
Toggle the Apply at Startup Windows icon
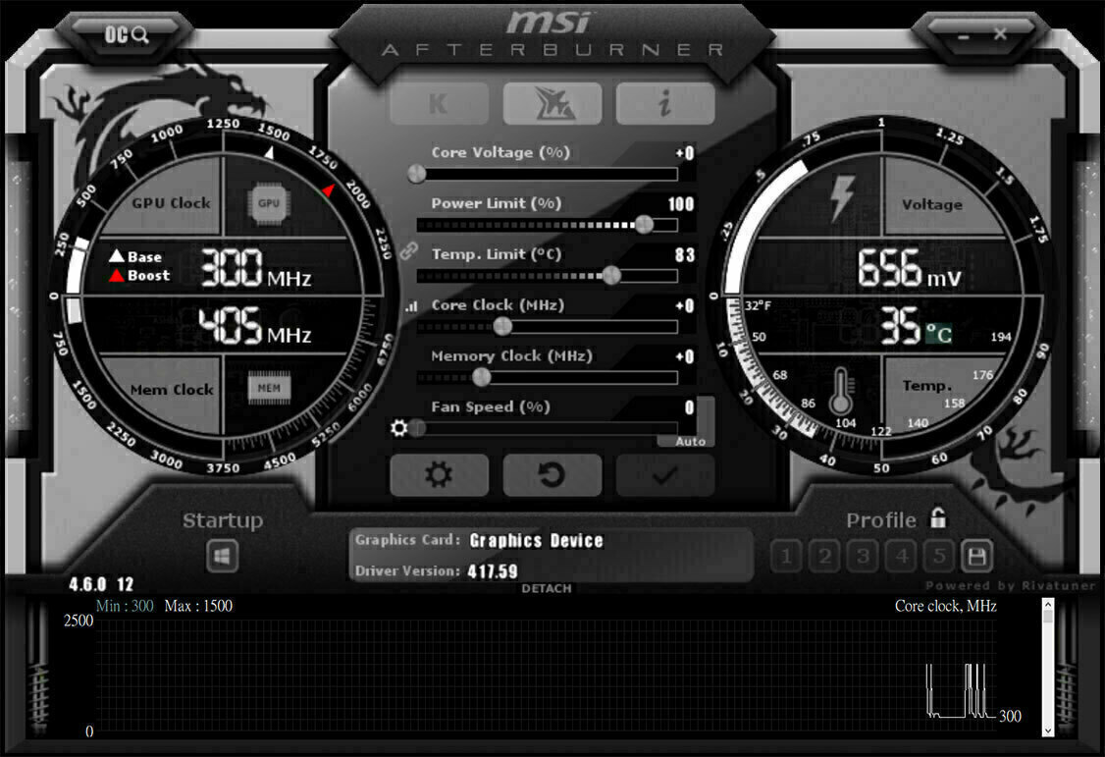click(222, 557)
